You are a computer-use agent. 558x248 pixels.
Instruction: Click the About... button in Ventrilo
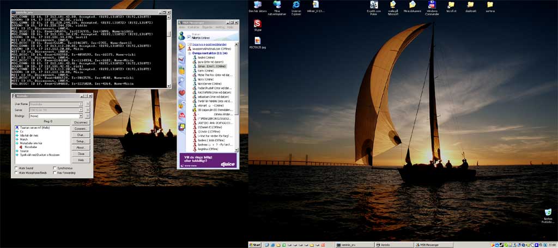81,148
